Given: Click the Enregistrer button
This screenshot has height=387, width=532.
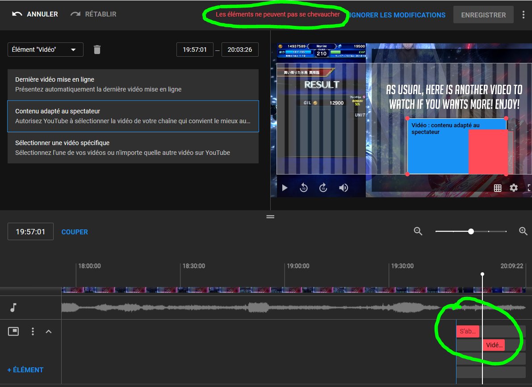Looking at the screenshot, I should pyautogui.click(x=483, y=15).
